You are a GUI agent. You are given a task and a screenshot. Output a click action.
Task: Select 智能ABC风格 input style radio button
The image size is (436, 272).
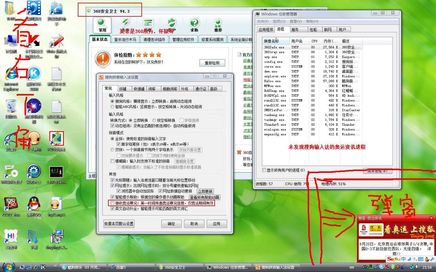(x=112, y=107)
